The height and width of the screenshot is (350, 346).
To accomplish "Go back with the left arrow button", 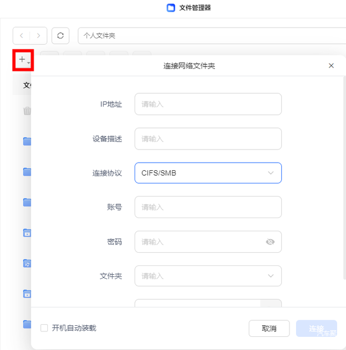I will pos(21,36).
